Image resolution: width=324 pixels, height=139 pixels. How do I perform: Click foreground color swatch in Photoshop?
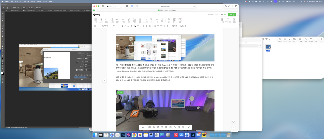tap(2, 73)
